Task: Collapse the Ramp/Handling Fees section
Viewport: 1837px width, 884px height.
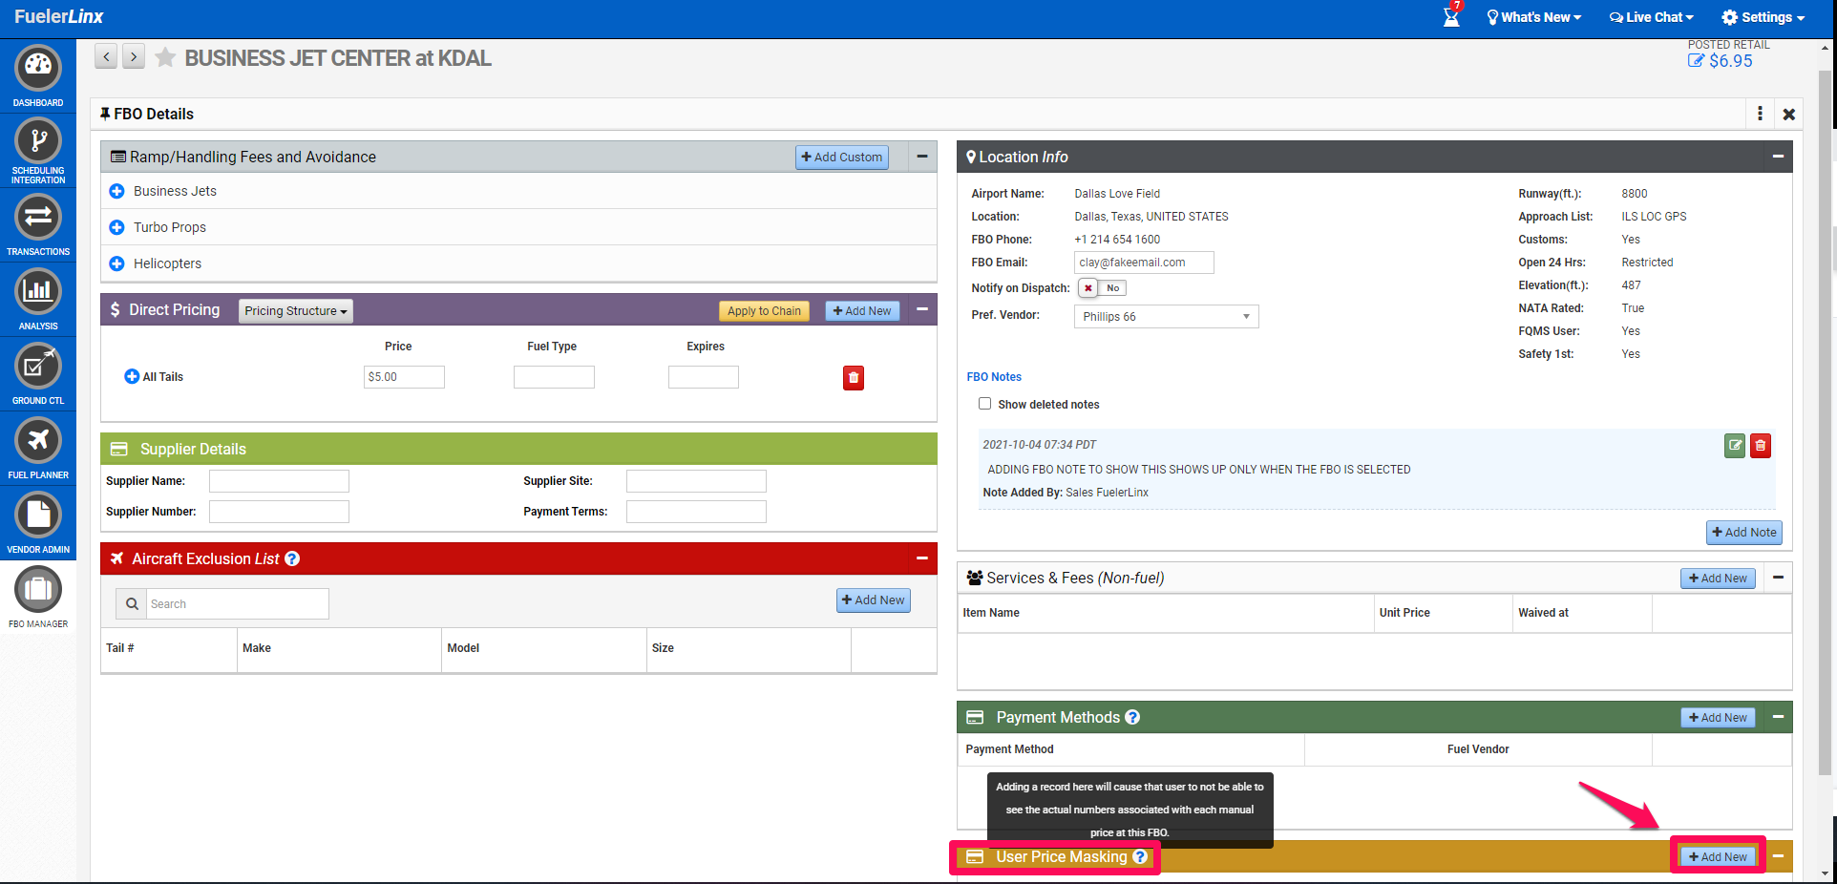Action: [x=922, y=157]
